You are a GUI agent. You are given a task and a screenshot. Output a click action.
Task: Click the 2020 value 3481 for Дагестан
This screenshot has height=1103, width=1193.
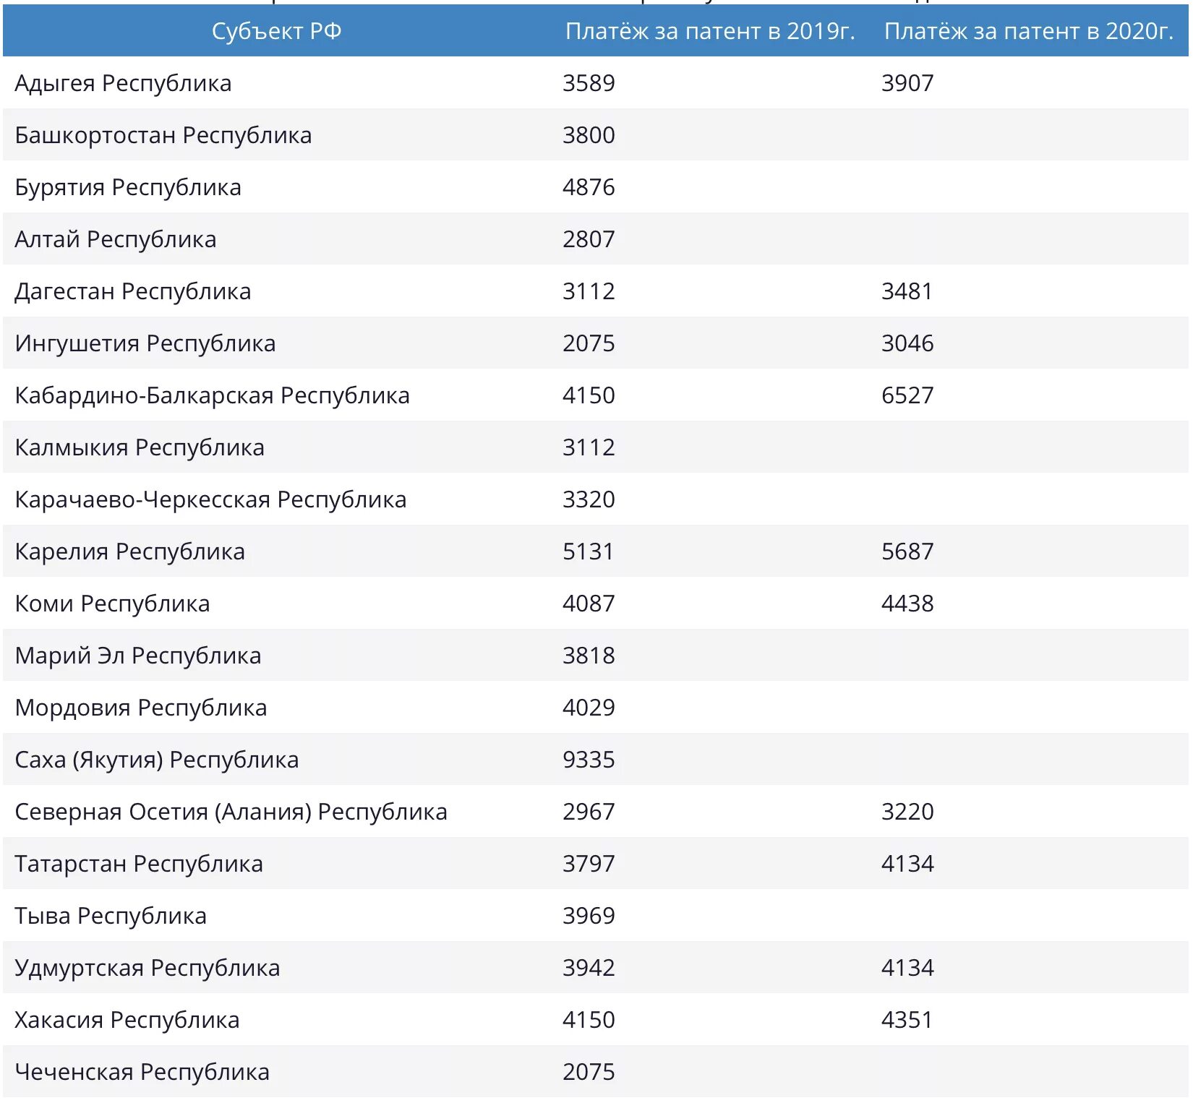coord(907,291)
